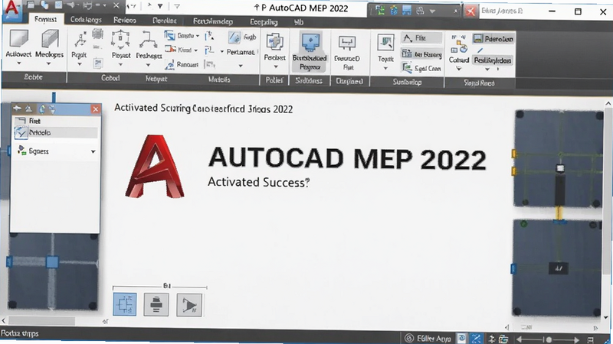Click the Actiovect ribbon icon
613x344 pixels.
[x=18, y=40]
